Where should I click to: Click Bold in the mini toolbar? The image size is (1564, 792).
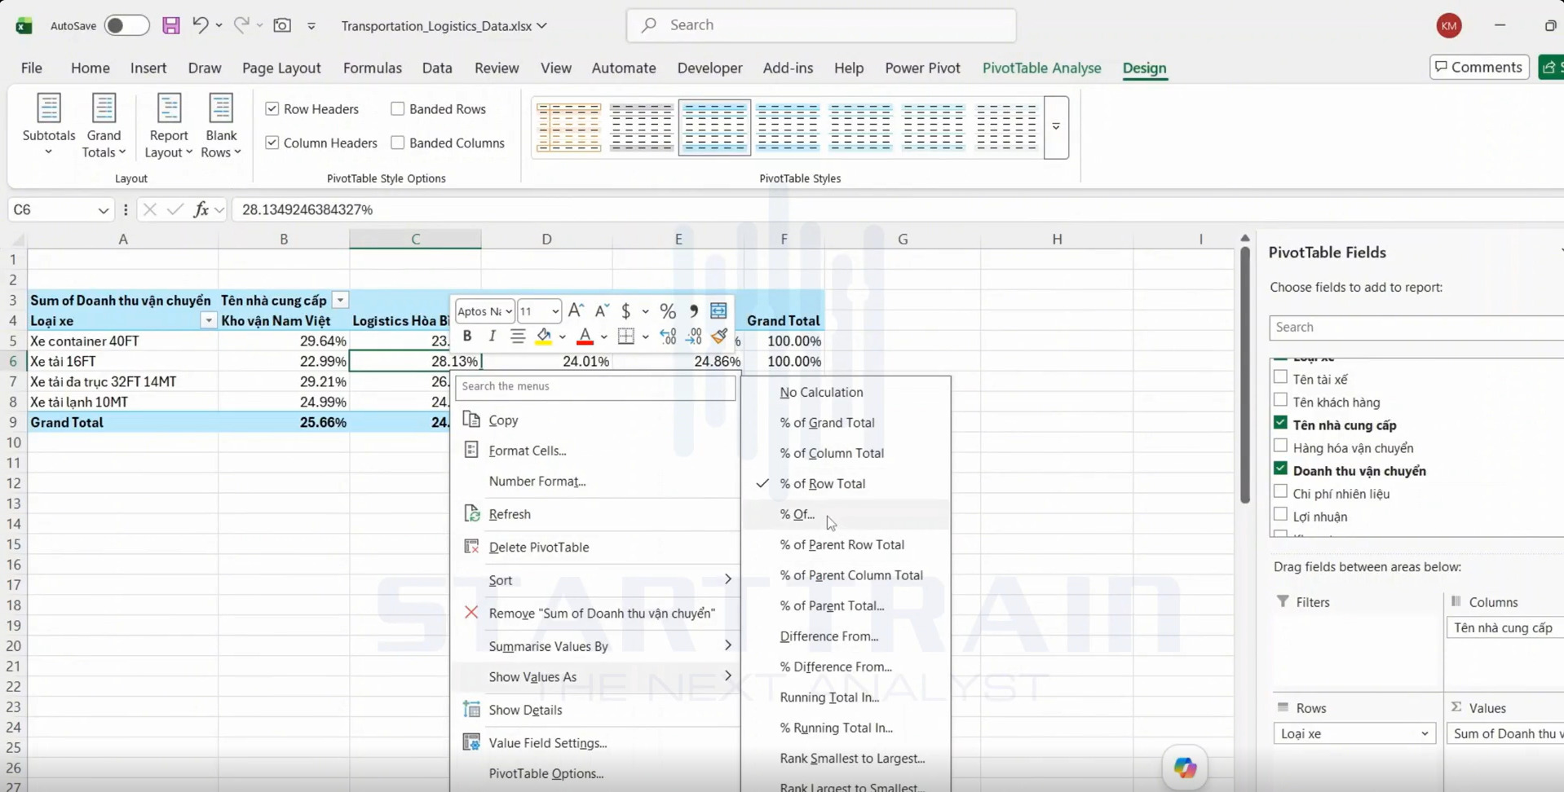[x=467, y=336]
